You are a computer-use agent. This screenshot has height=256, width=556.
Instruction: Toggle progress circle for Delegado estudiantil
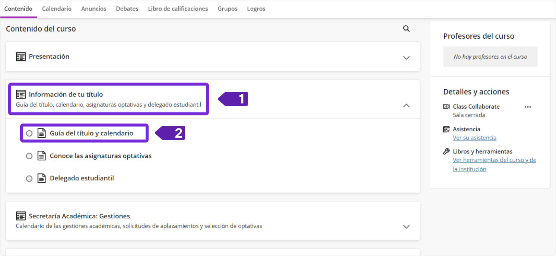point(29,178)
